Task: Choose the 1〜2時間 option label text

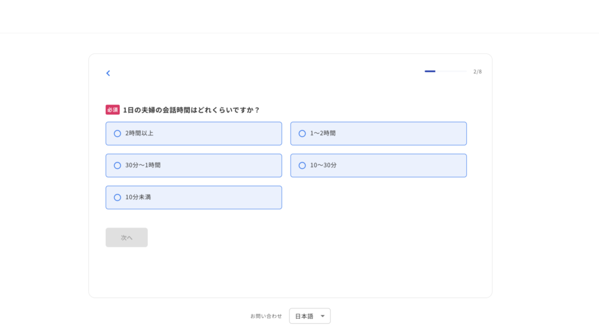Action: point(323,133)
